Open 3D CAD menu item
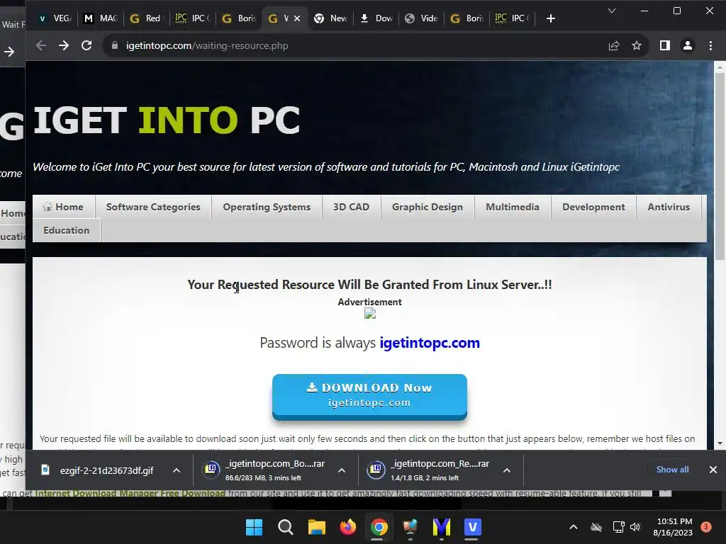 coord(352,207)
